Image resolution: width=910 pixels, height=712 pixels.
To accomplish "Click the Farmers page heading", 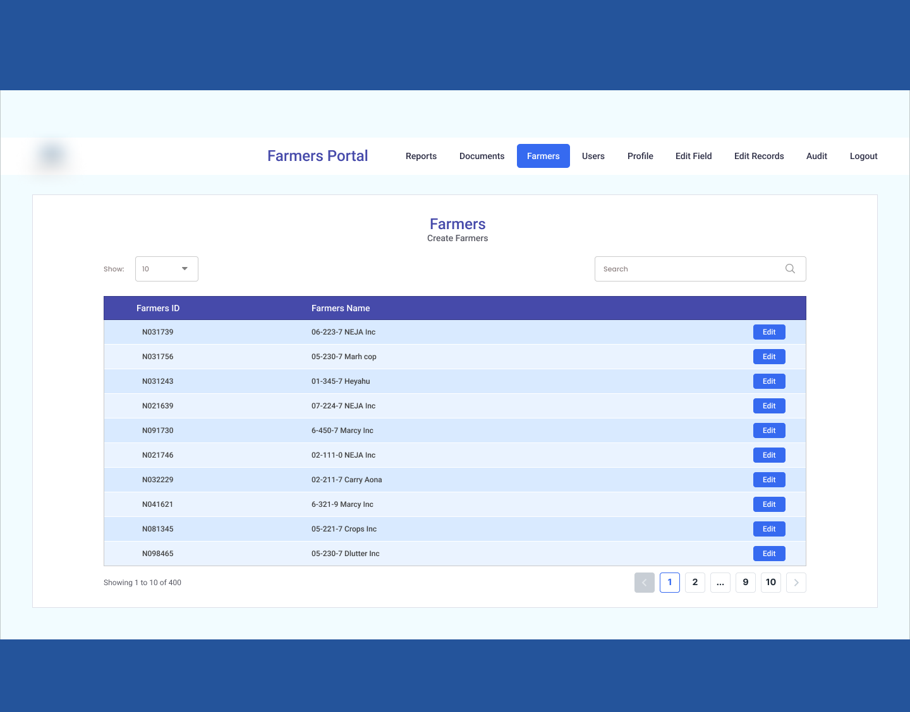I will click(458, 224).
